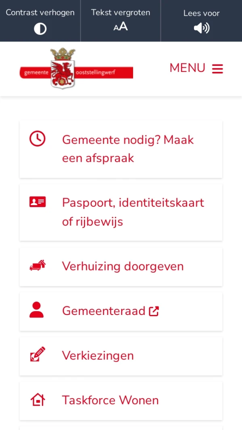The height and width of the screenshot is (430, 242).
Task: Visit the Verkiezingen page
Action: pos(98,355)
